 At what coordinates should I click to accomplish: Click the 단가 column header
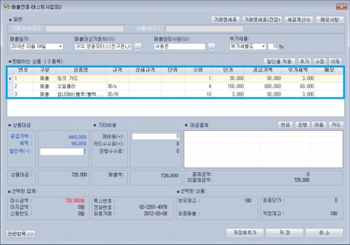[x=228, y=70]
